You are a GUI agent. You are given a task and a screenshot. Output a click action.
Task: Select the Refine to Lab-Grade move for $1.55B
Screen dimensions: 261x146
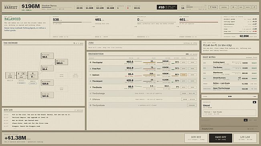[230, 84]
